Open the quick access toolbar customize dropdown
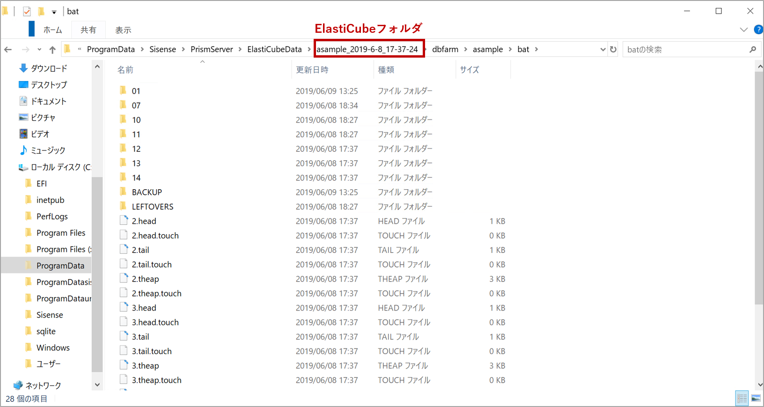Image resolution: width=764 pixels, height=407 pixels. [x=54, y=12]
